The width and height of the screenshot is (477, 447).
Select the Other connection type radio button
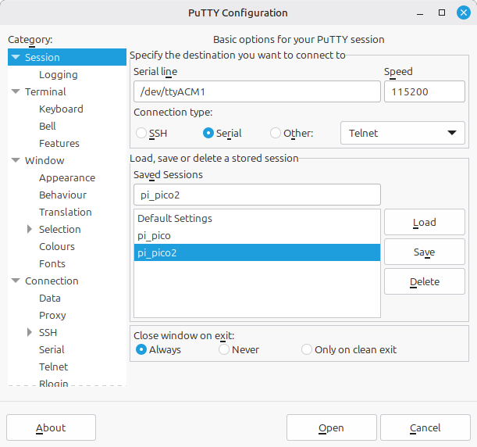point(276,133)
